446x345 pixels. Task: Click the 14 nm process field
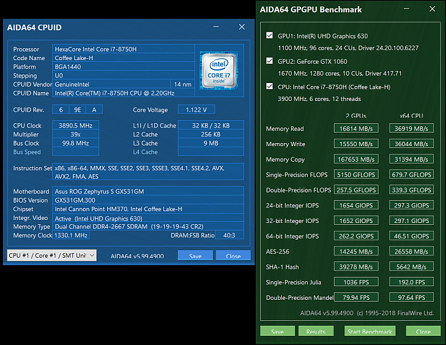(x=183, y=84)
